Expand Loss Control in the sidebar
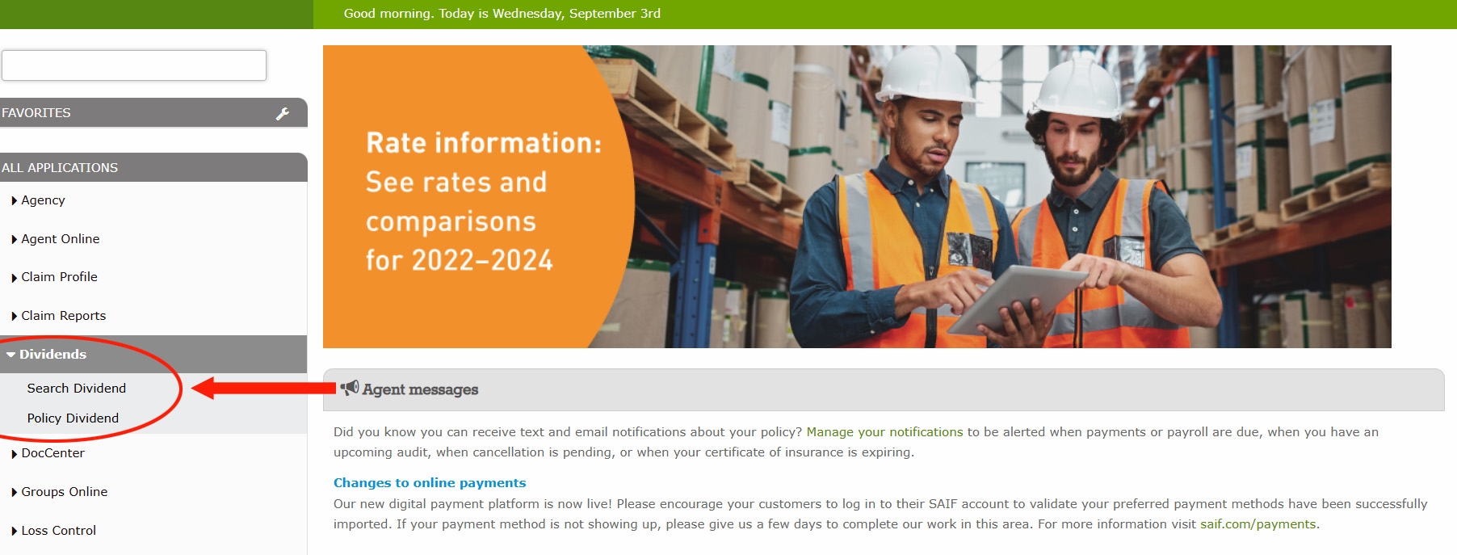 pos(58,531)
